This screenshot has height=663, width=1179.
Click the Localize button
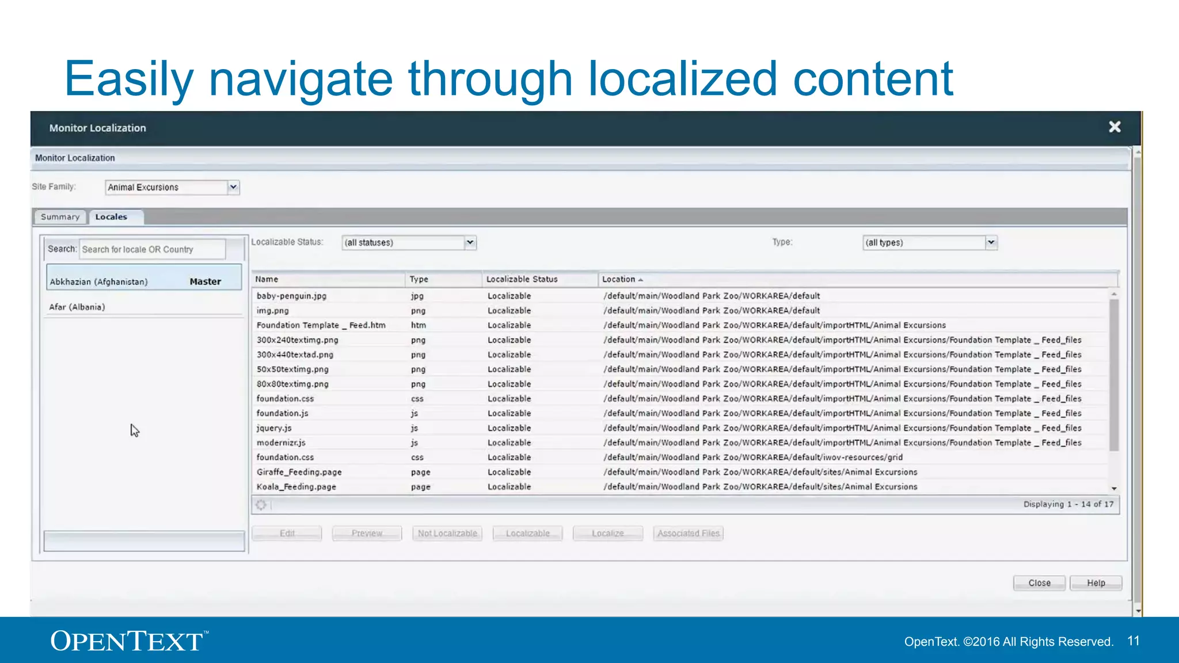(607, 534)
